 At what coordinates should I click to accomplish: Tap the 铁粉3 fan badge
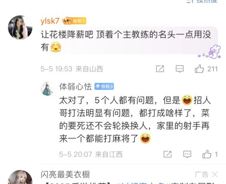(x=104, y=87)
